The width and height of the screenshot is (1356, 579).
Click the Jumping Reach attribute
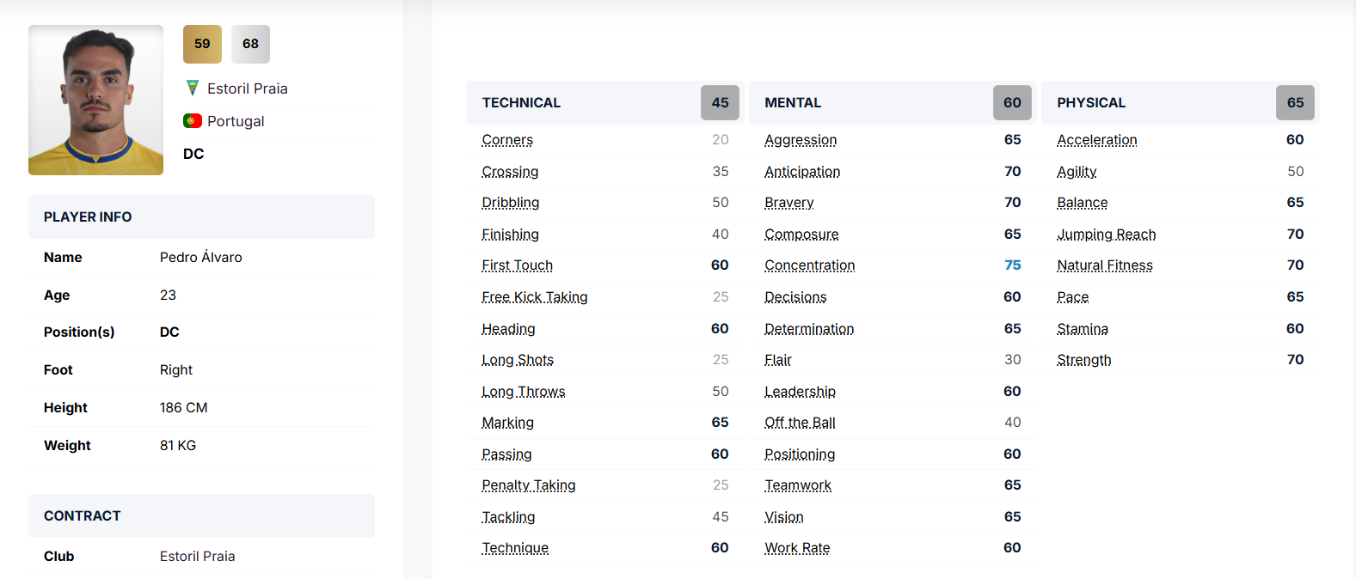click(x=1106, y=235)
